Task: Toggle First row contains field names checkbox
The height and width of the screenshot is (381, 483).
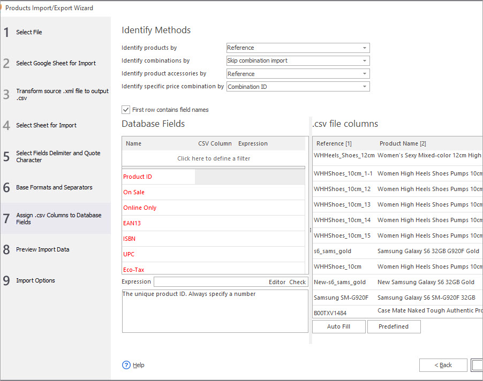Action: (126, 110)
